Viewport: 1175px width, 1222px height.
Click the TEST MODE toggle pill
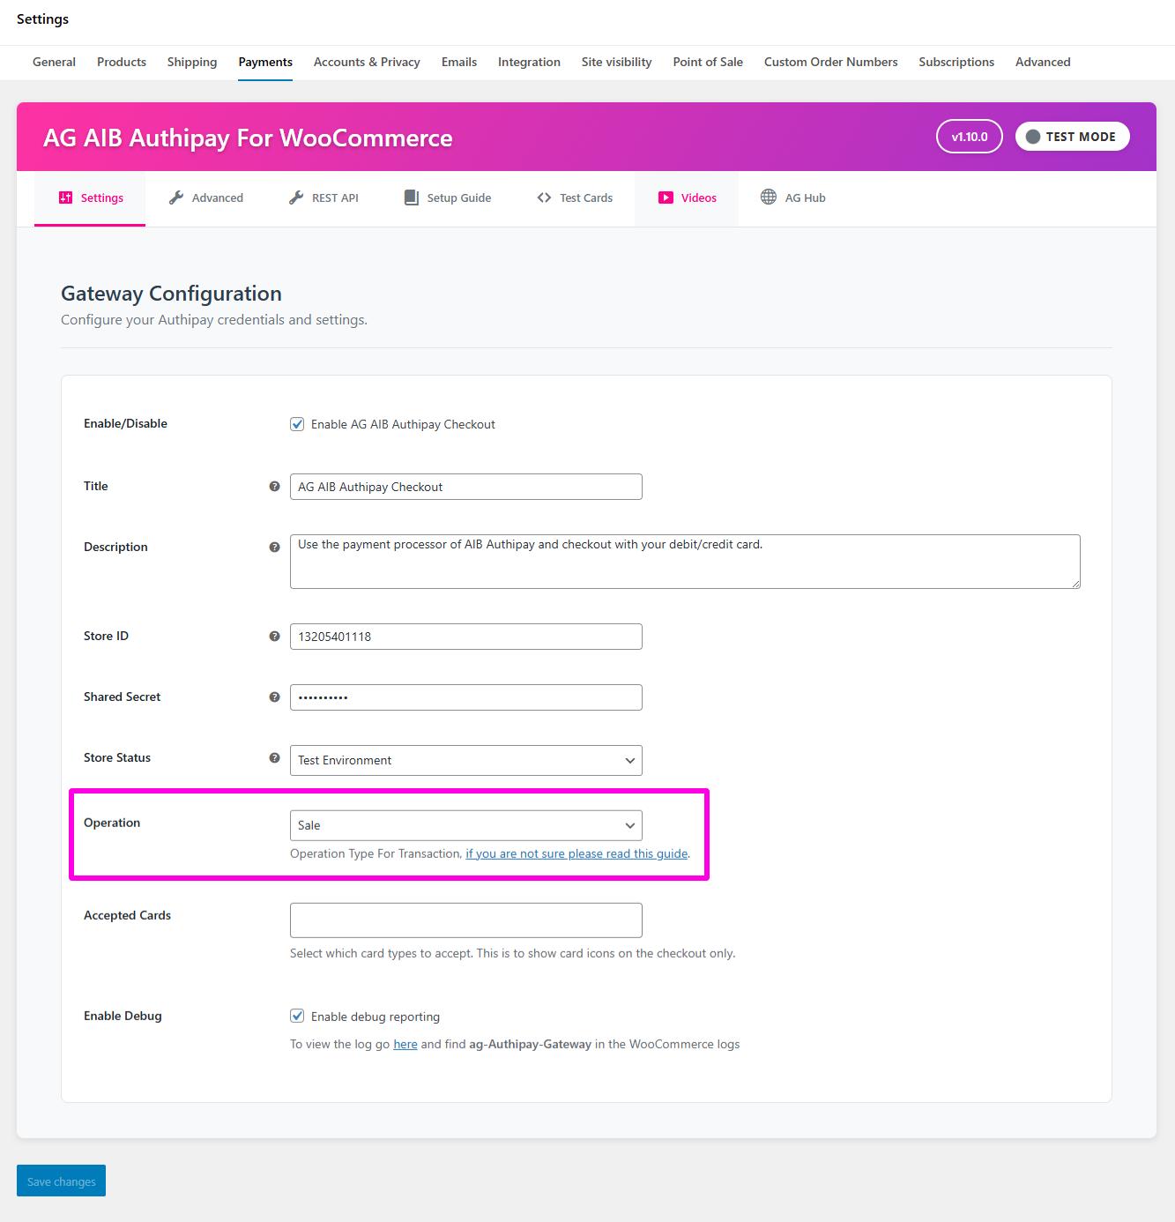[1072, 137]
